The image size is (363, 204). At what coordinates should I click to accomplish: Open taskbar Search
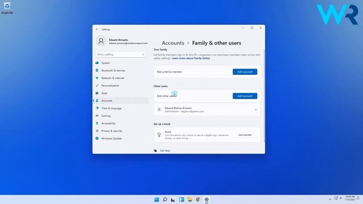(x=165, y=199)
